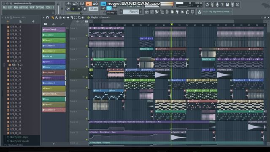This screenshot has width=270, height=152.
Task: Open the Mixer icon in toolbar
Action: click(167, 12)
